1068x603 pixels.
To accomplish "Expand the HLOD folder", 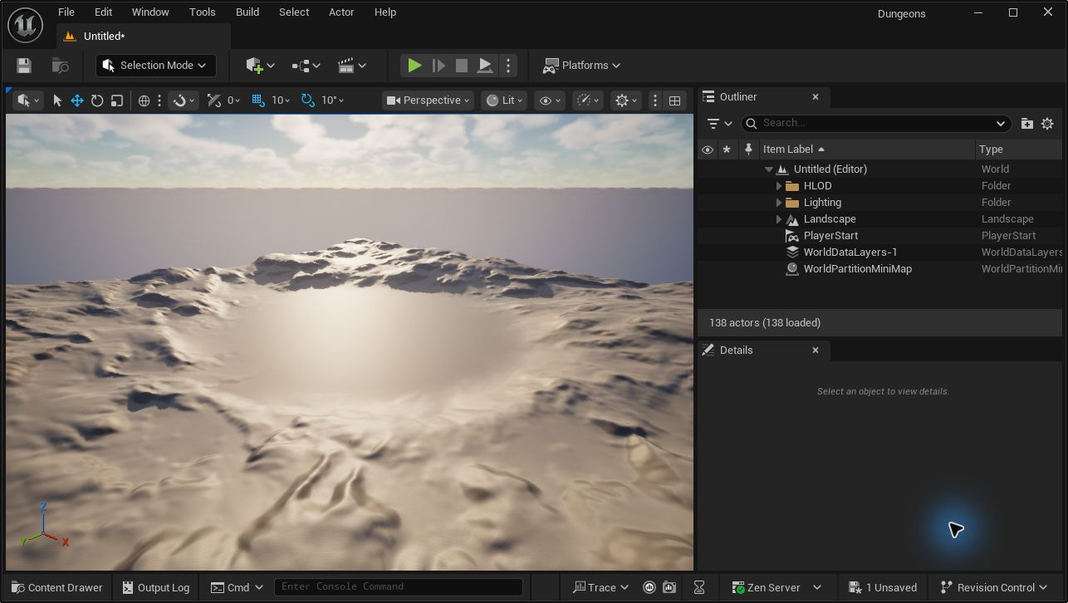I will [779, 186].
